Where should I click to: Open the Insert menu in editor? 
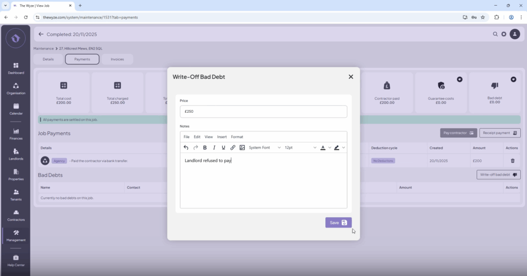[x=222, y=137]
